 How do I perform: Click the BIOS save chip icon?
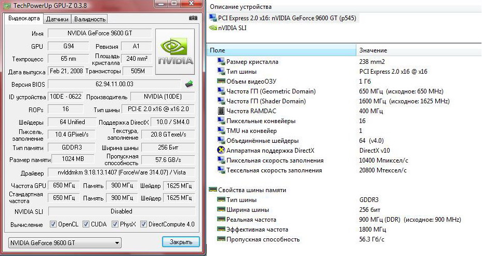click(x=189, y=84)
